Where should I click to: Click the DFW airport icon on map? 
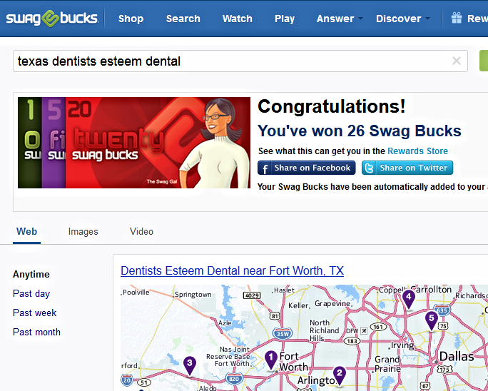(363, 331)
